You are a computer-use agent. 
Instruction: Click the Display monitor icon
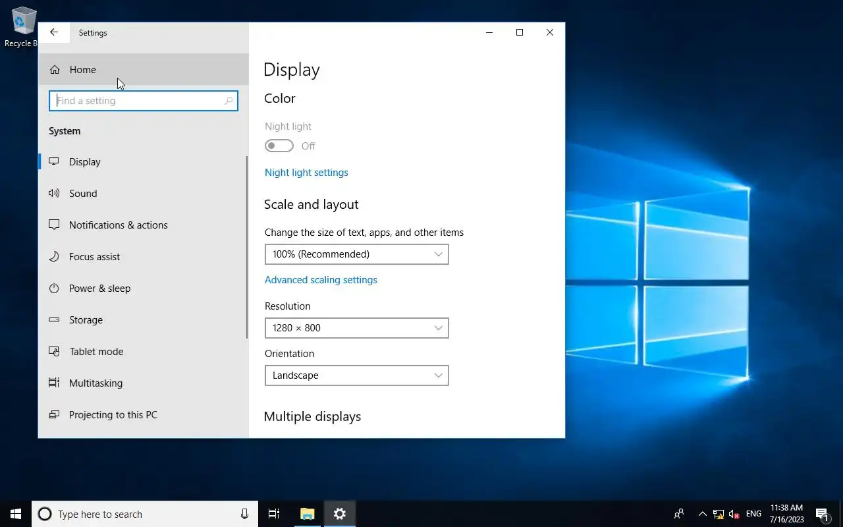(54, 161)
